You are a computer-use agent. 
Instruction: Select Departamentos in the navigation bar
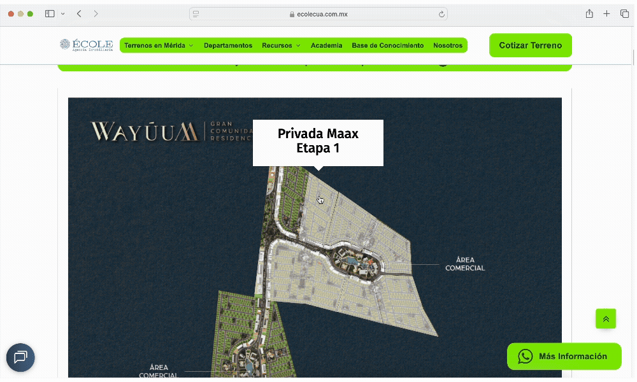coord(228,45)
